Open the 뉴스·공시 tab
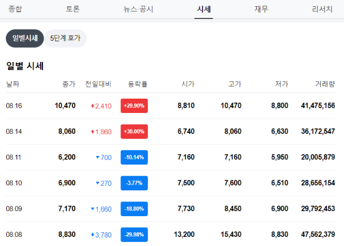344x246 pixels. (x=138, y=9)
